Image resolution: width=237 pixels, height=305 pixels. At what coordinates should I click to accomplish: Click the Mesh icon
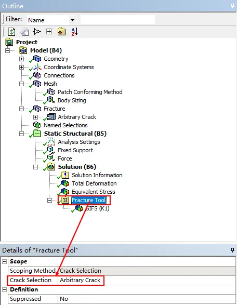point(37,84)
